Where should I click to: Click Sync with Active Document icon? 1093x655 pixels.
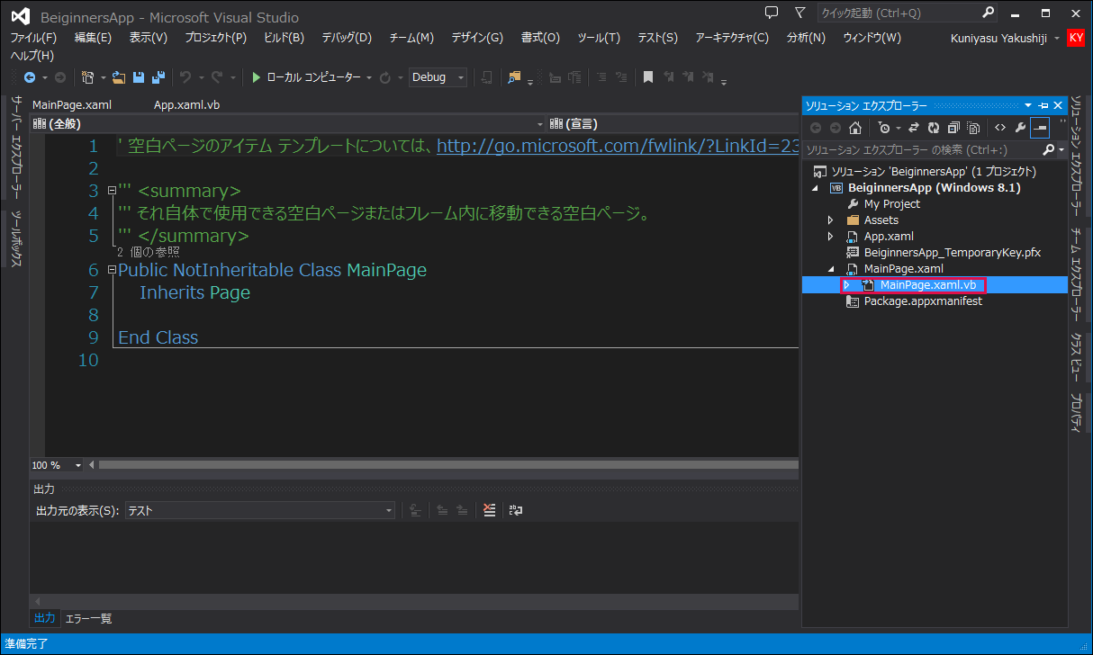914,128
